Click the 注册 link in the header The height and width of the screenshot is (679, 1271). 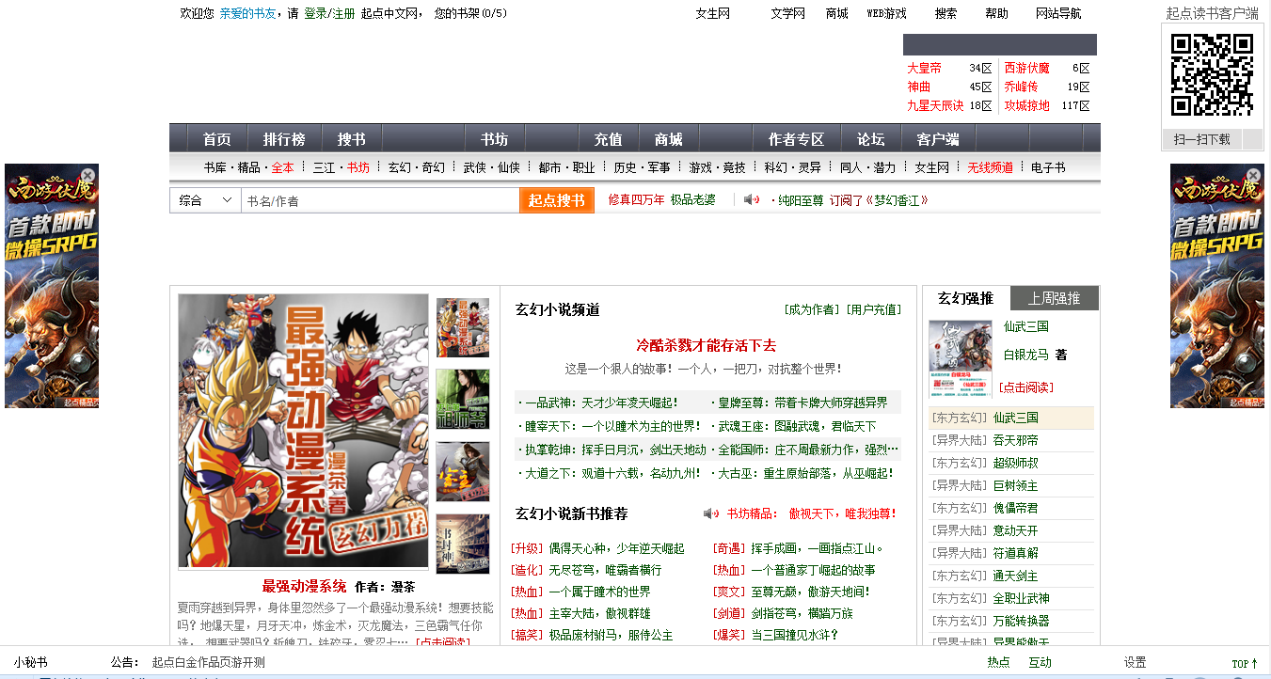[344, 13]
